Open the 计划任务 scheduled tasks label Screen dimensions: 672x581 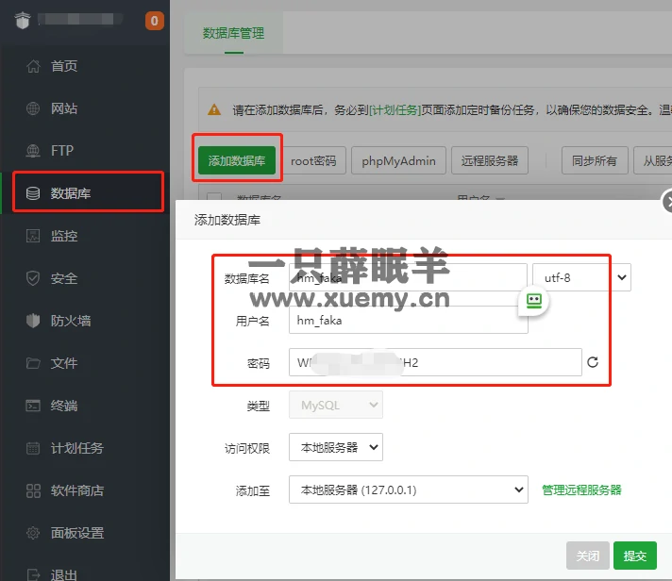(77, 448)
